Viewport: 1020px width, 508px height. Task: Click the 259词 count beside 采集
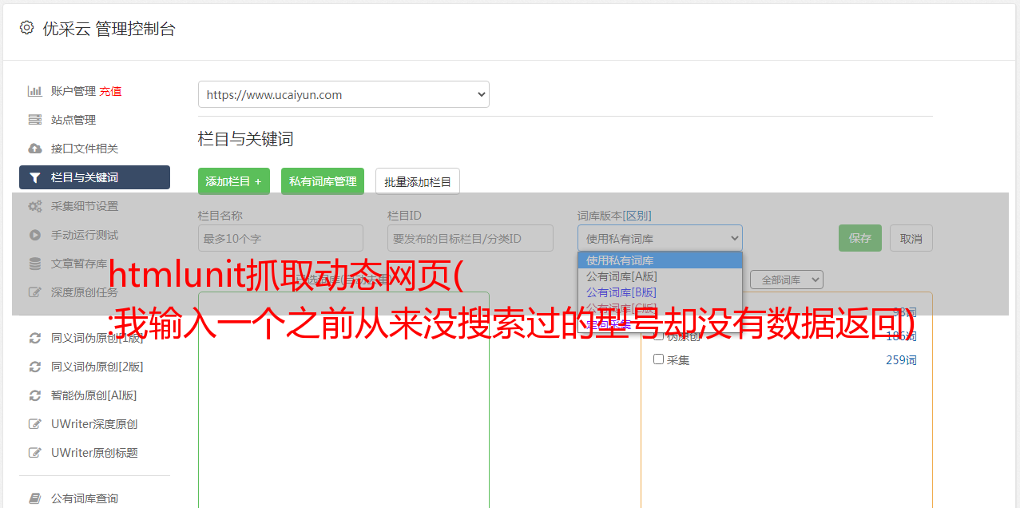pyautogui.click(x=901, y=360)
